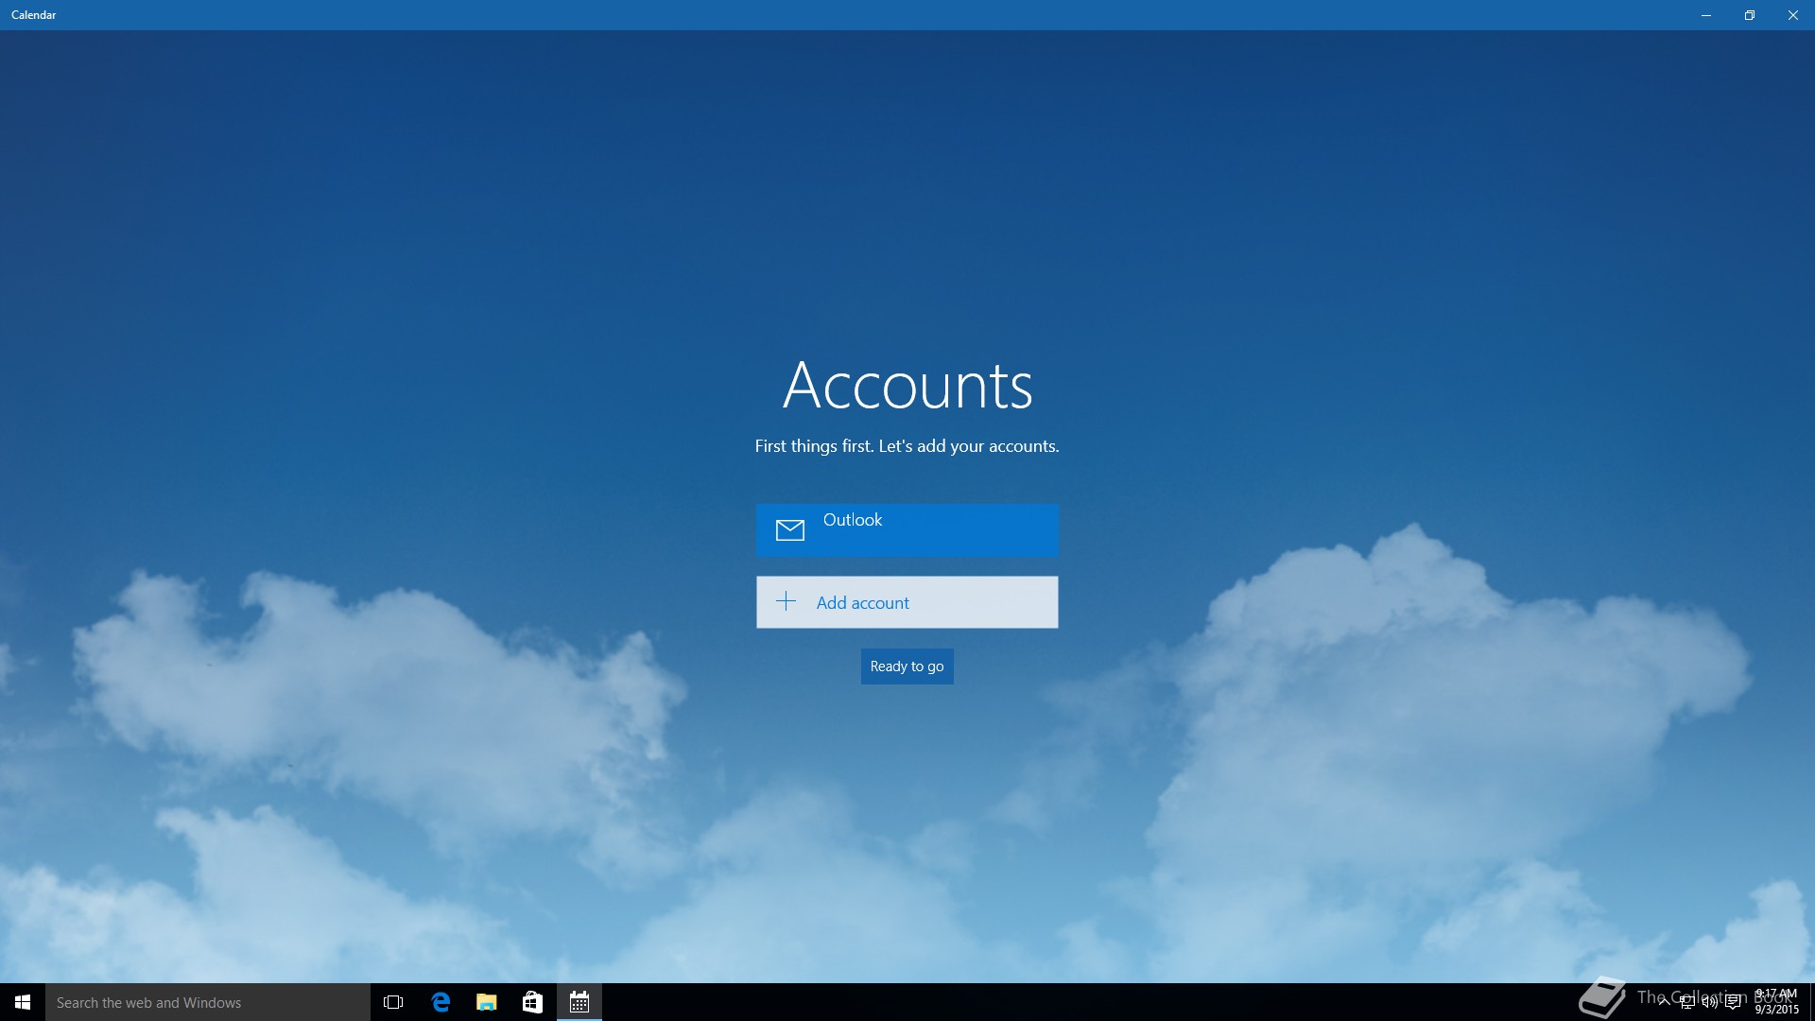Open File Explorer from the taskbar
1815x1021 pixels.
[x=486, y=1002]
